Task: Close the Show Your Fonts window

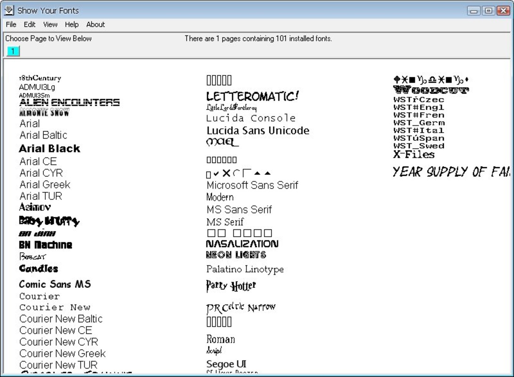Action: pos(503,11)
